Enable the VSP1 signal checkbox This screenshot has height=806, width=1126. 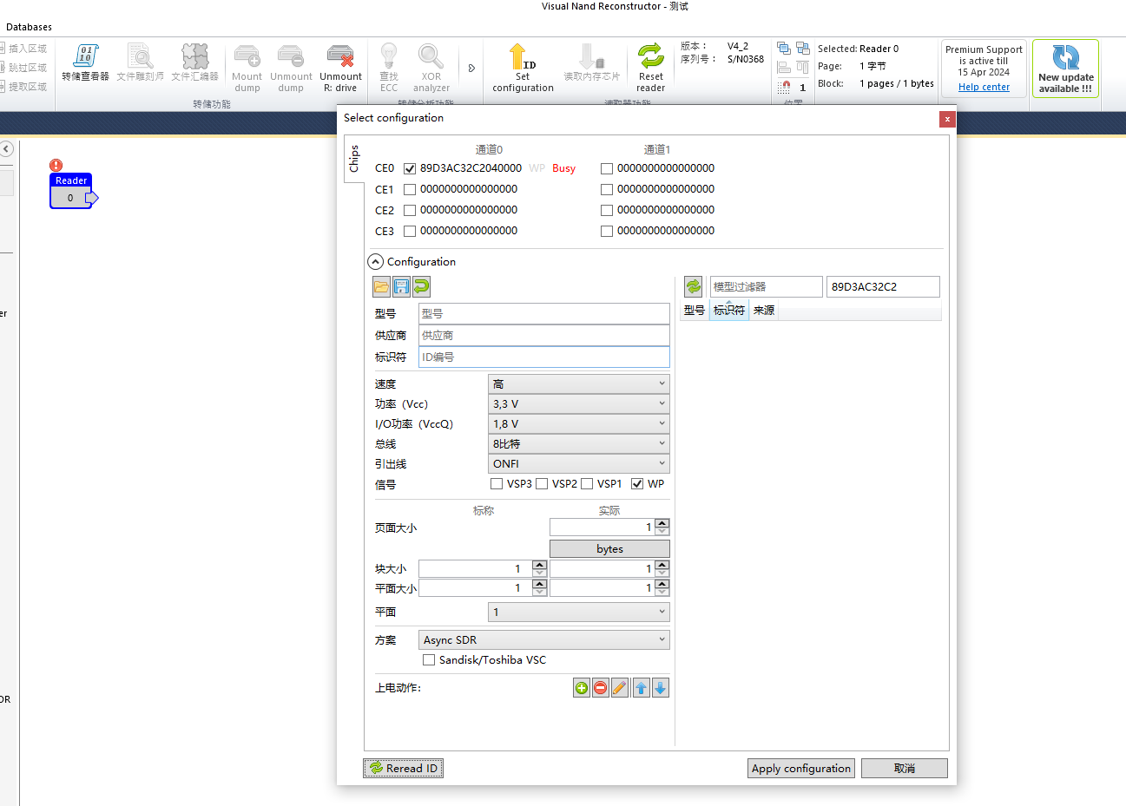point(587,484)
